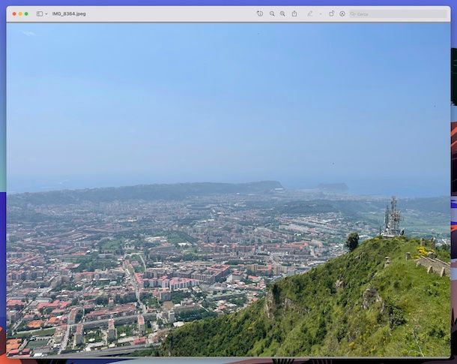Focus the Cerca search field
This screenshot has height=364, width=457.
(398, 14)
